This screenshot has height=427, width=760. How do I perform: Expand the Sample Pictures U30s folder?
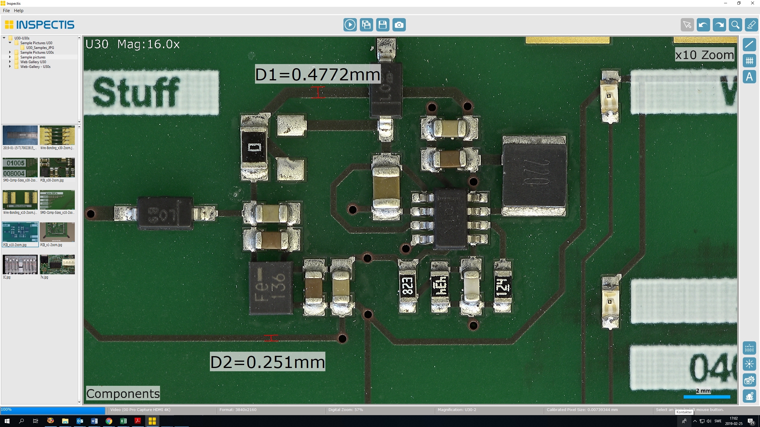click(x=10, y=52)
